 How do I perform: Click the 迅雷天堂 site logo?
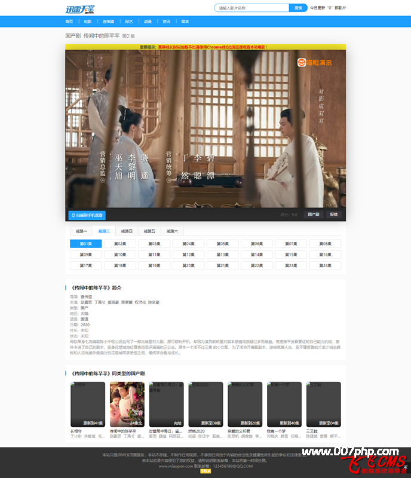point(79,8)
